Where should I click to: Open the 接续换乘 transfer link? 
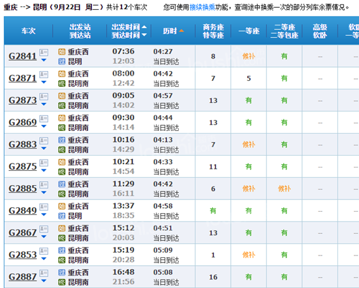(202, 7)
